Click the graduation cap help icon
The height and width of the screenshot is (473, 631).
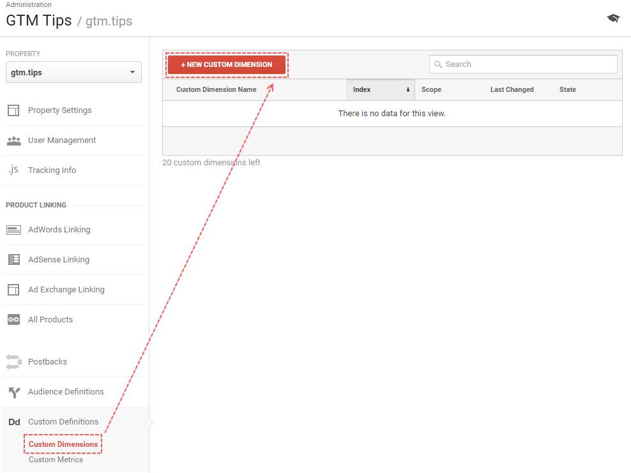click(x=613, y=18)
